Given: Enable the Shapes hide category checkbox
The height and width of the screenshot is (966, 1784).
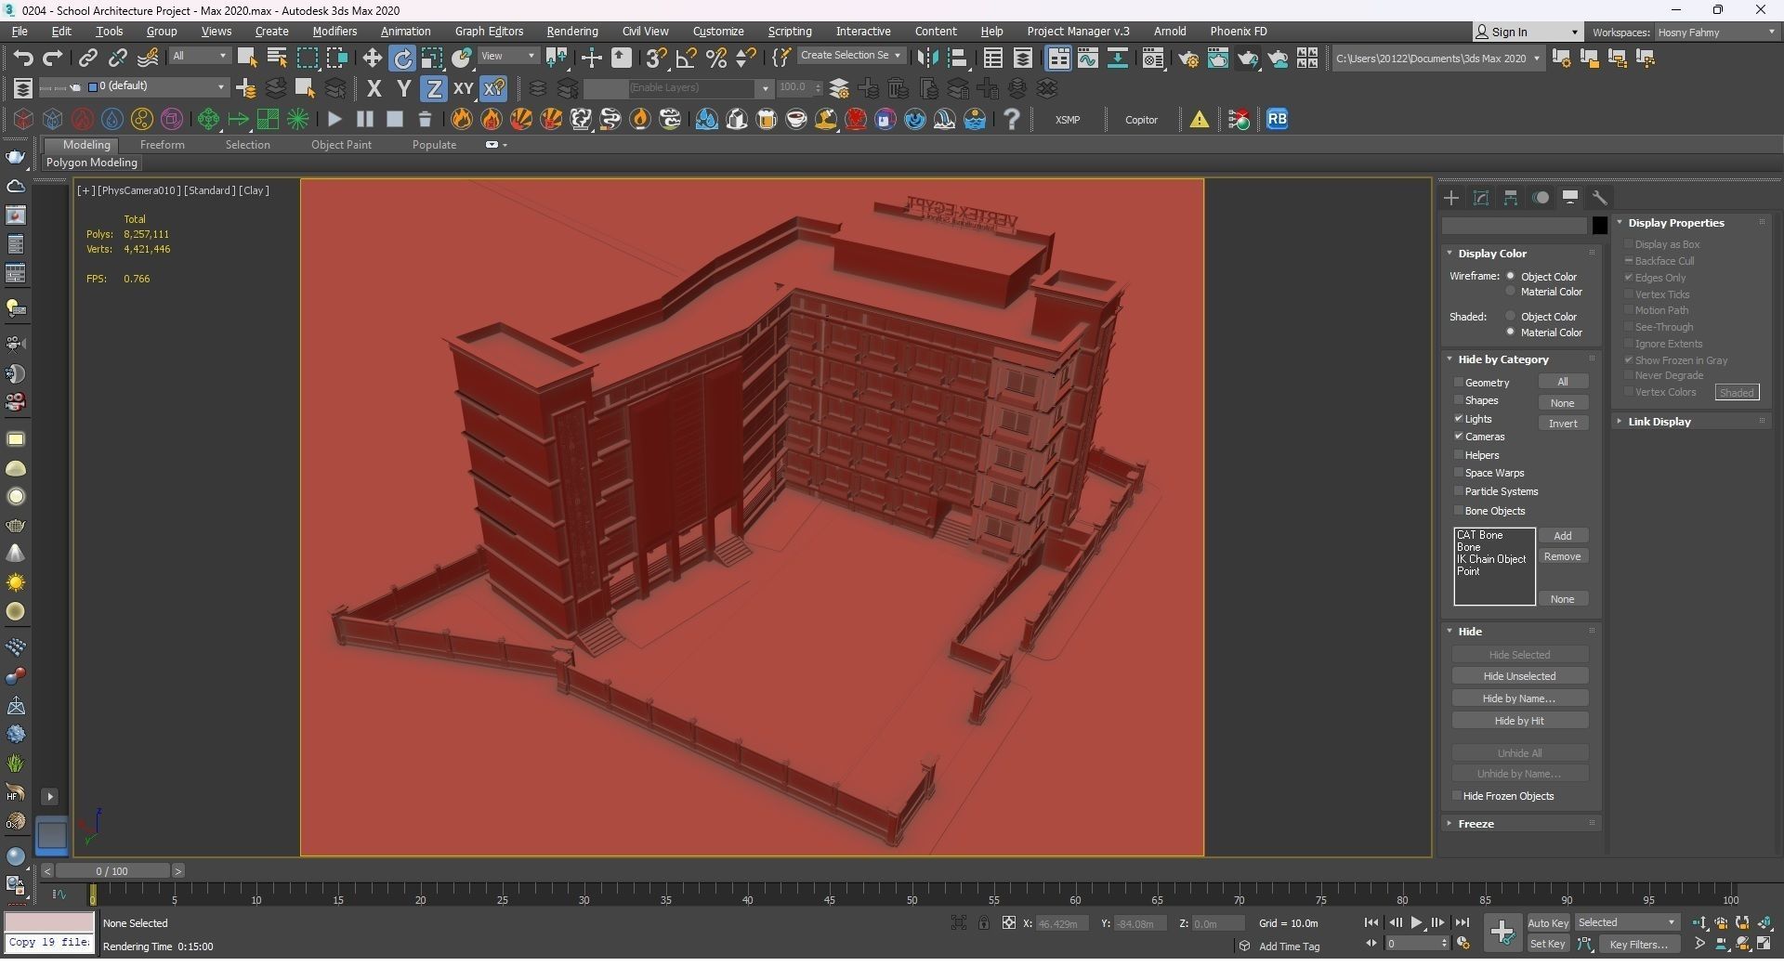Looking at the screenshot, I should [1459, 400].
